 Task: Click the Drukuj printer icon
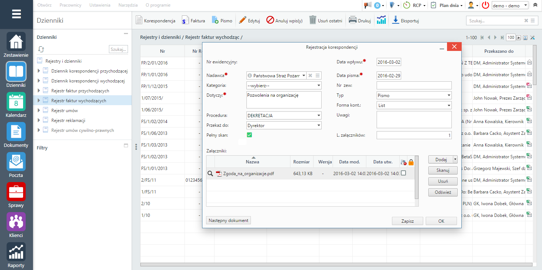pos(353,21)
